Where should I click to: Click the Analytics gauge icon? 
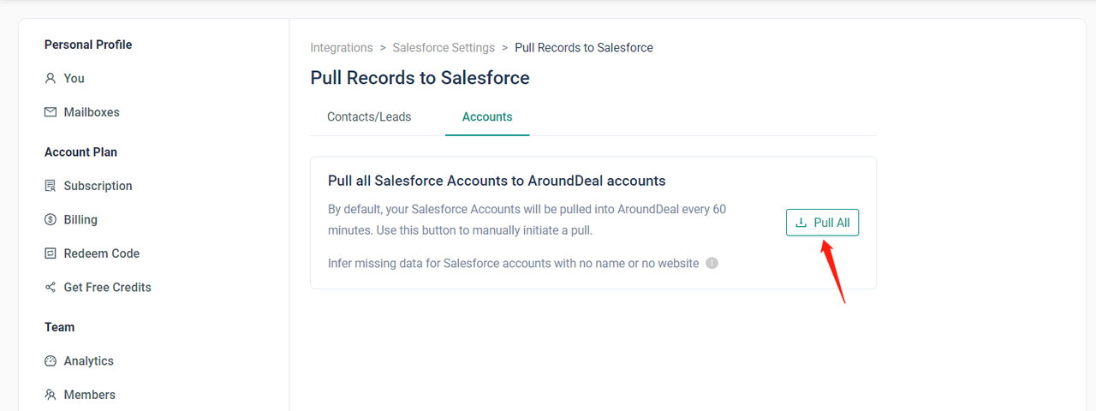pyautogui.click(x=51, y=361)
